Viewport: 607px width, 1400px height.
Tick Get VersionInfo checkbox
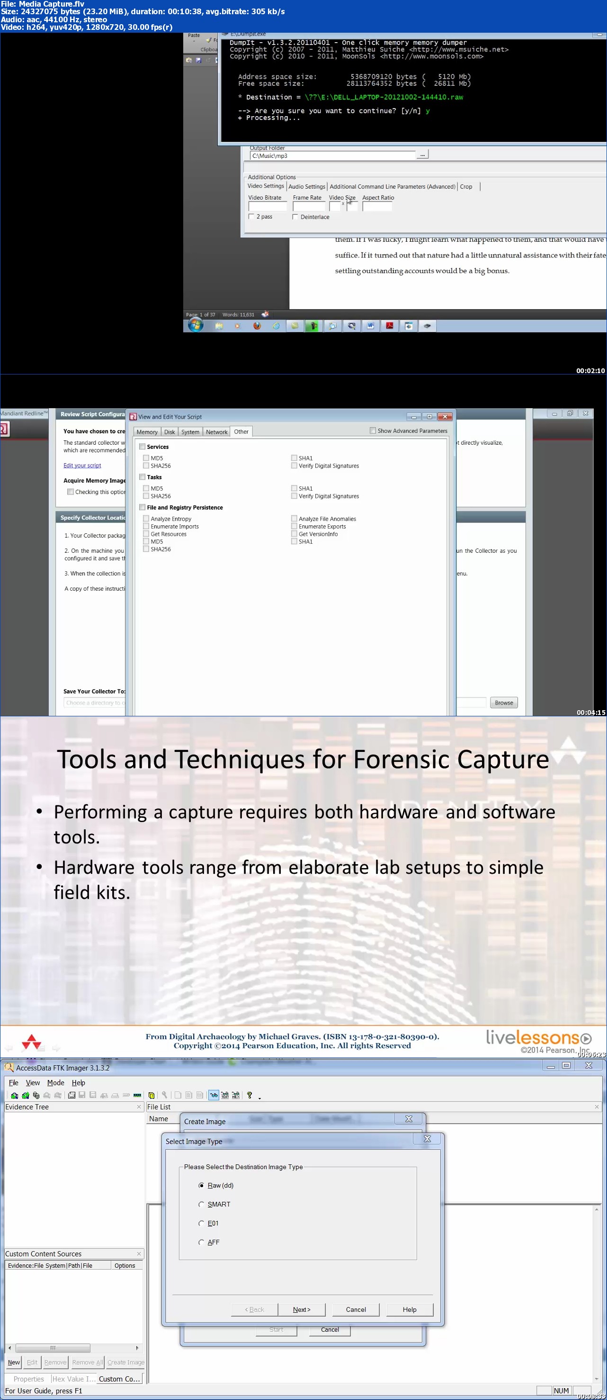294,534
